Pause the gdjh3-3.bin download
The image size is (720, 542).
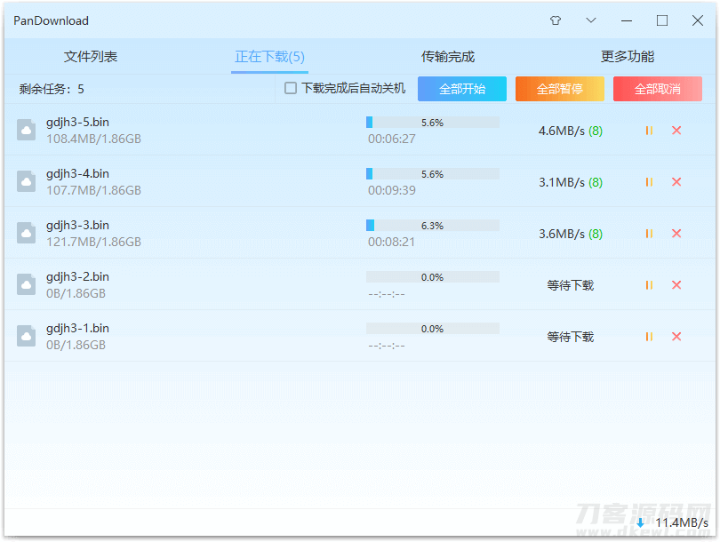coord(649,234)
